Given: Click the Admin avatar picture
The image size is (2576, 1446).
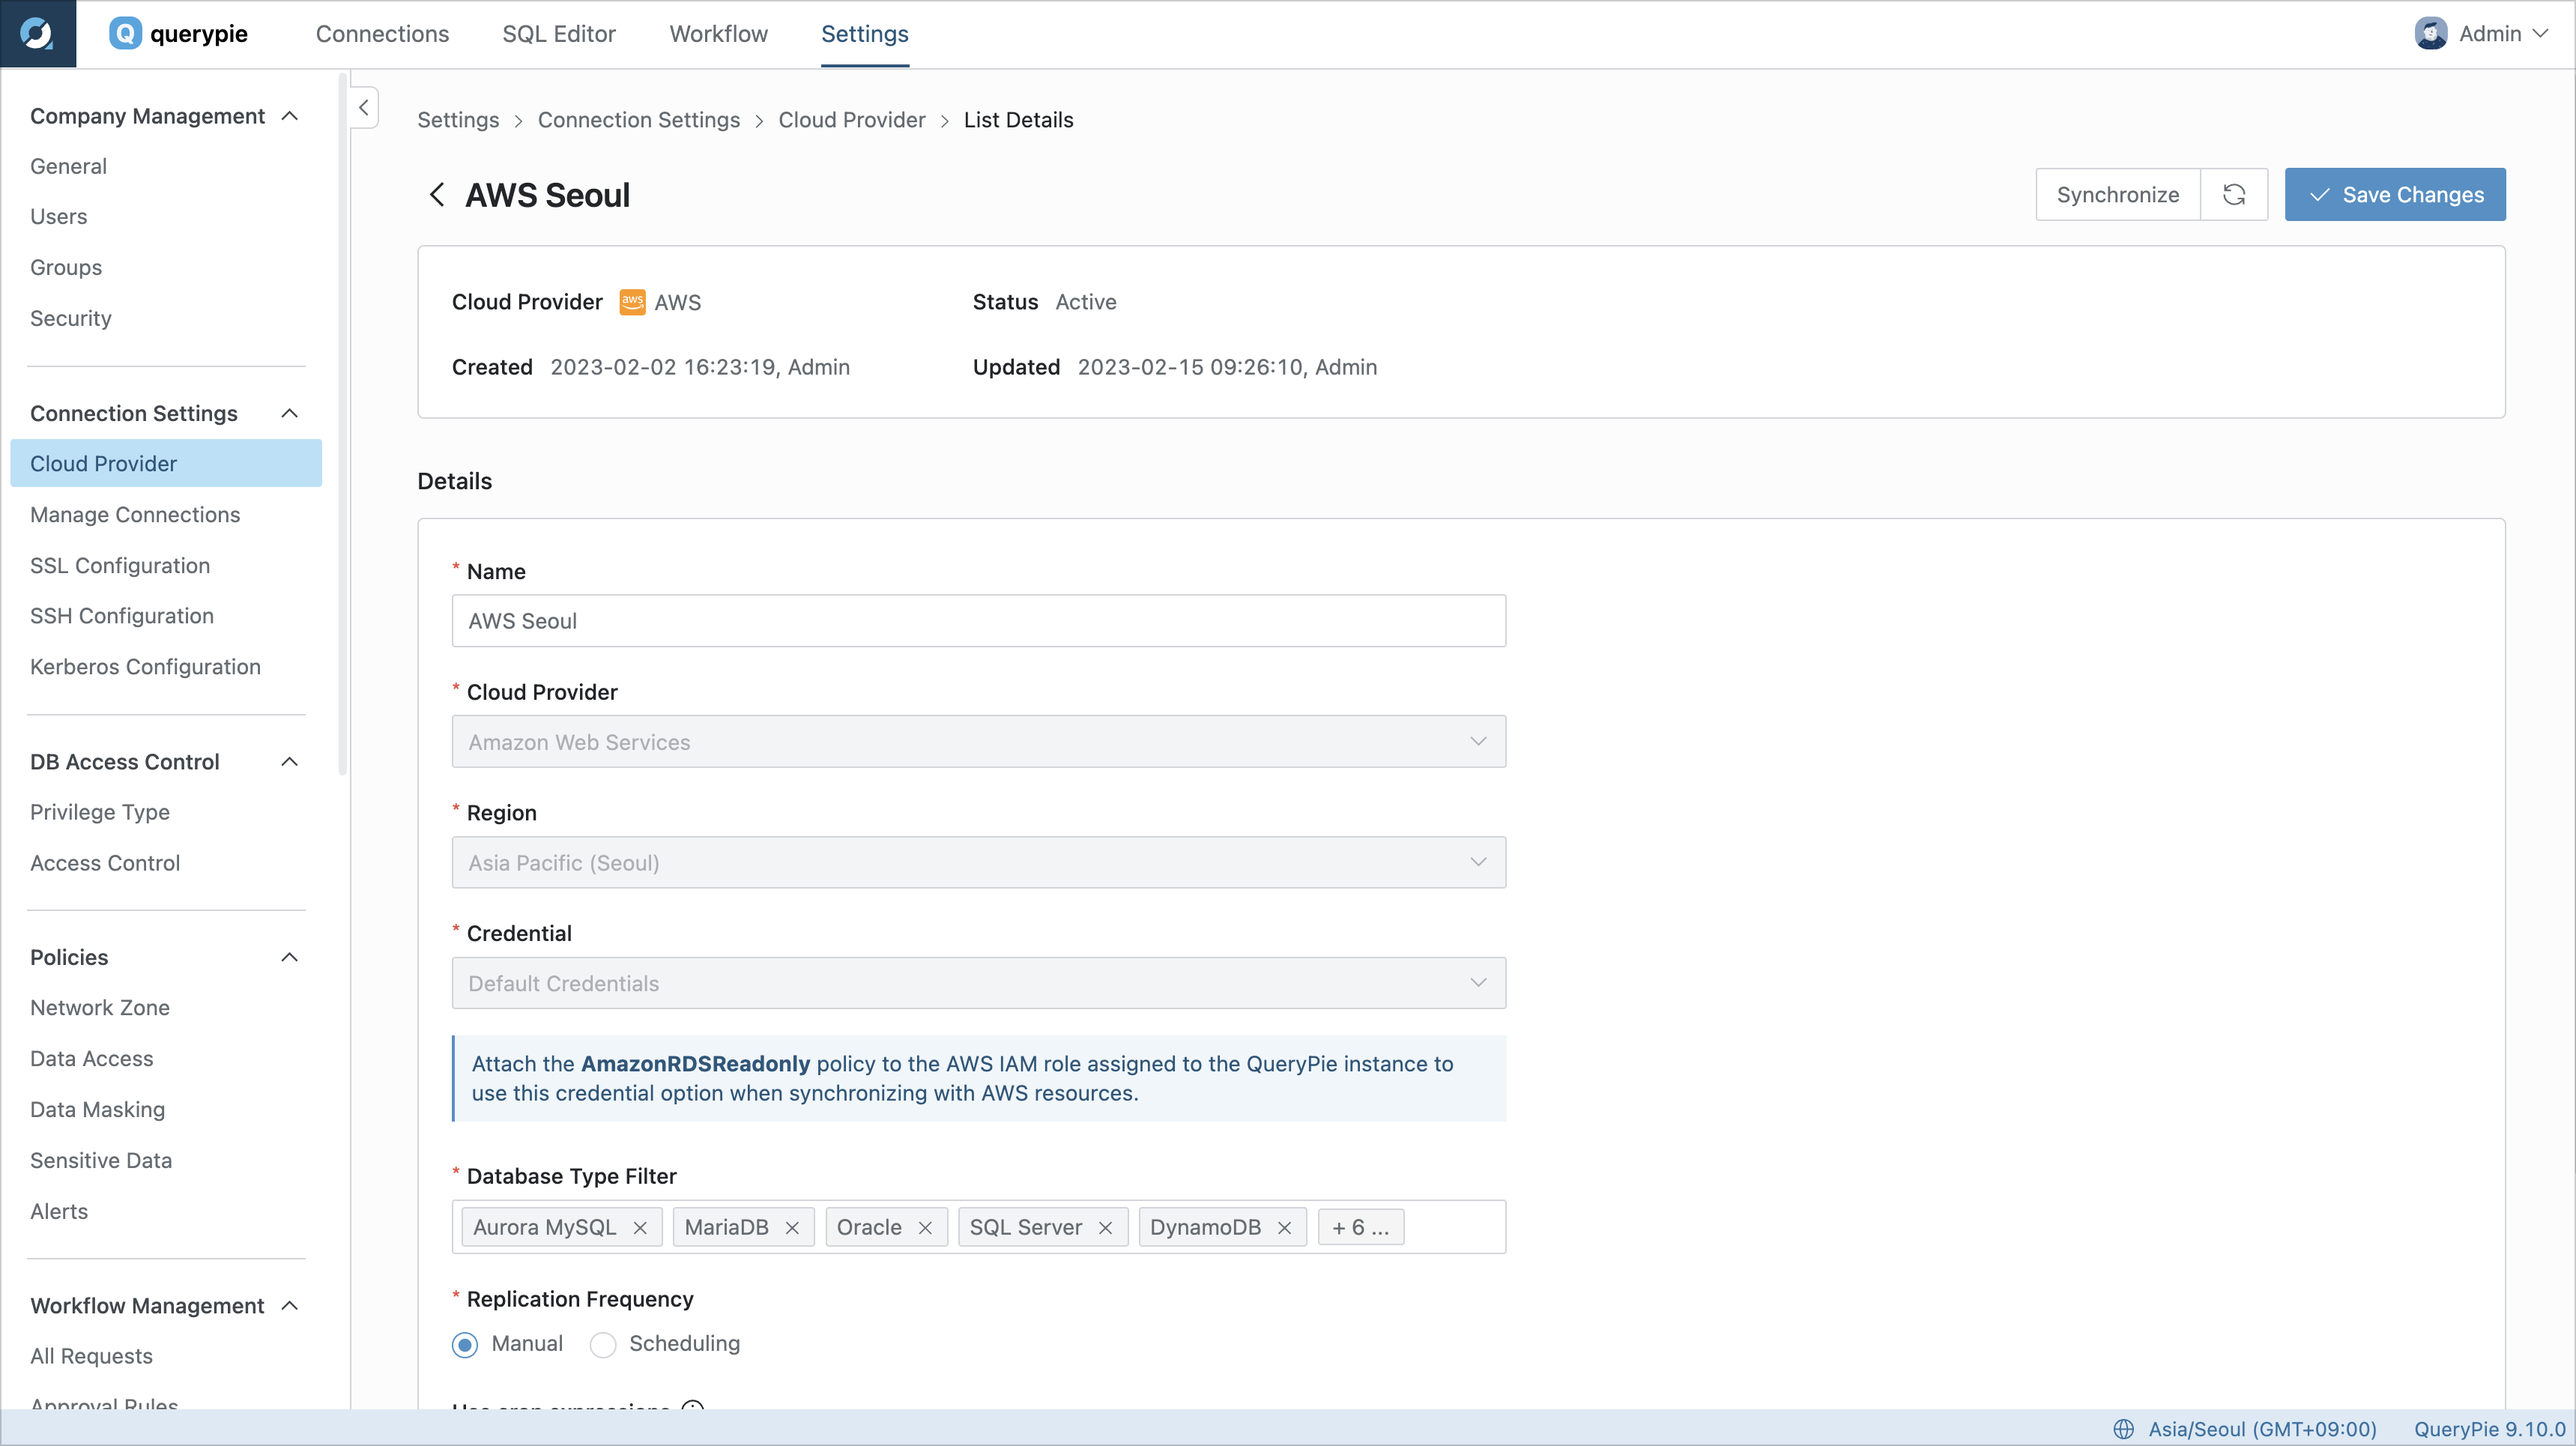Looking at the screenshot, I should click(2430, 33).
